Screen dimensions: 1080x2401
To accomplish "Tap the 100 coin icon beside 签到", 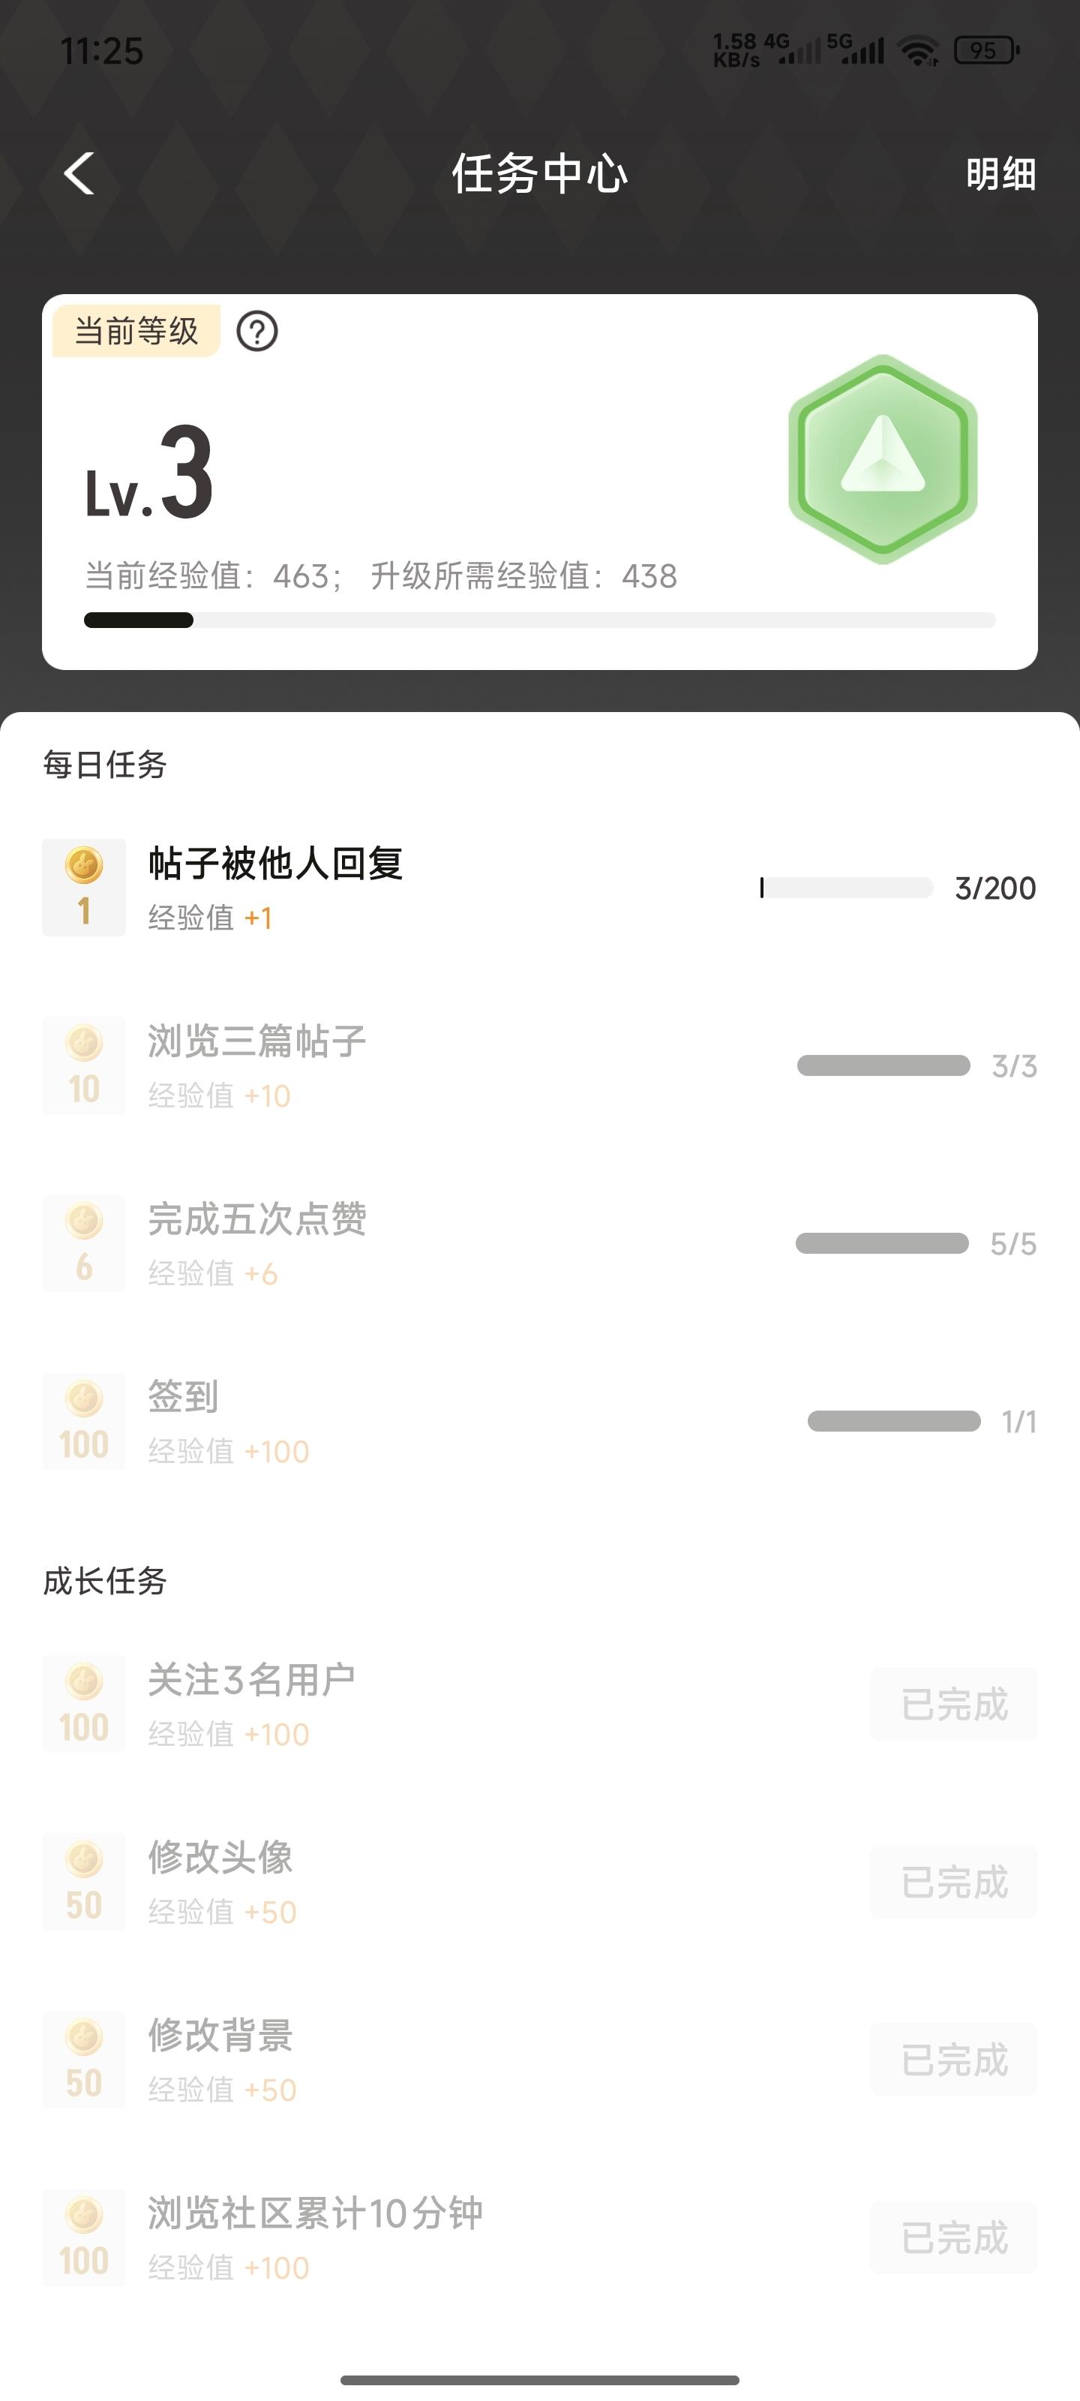I will coord(84,1420).
